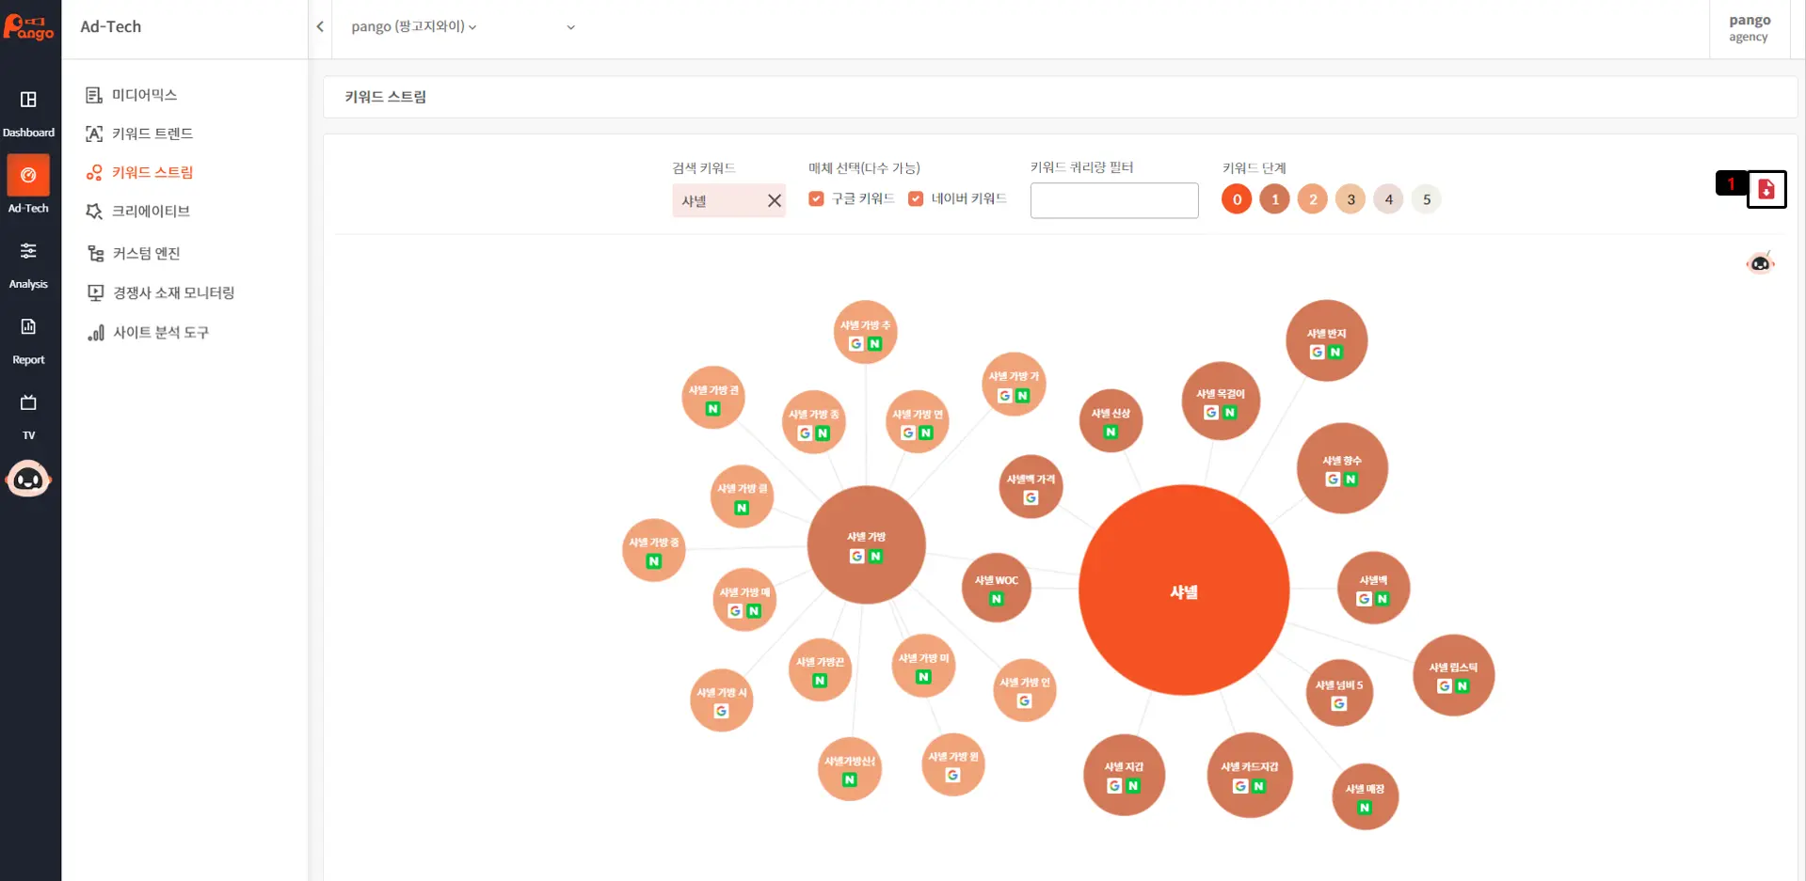Uncheck the 네이버 키워드 checkbox
The width and height of the screenshot is (1806, 881).
point(916,198)
